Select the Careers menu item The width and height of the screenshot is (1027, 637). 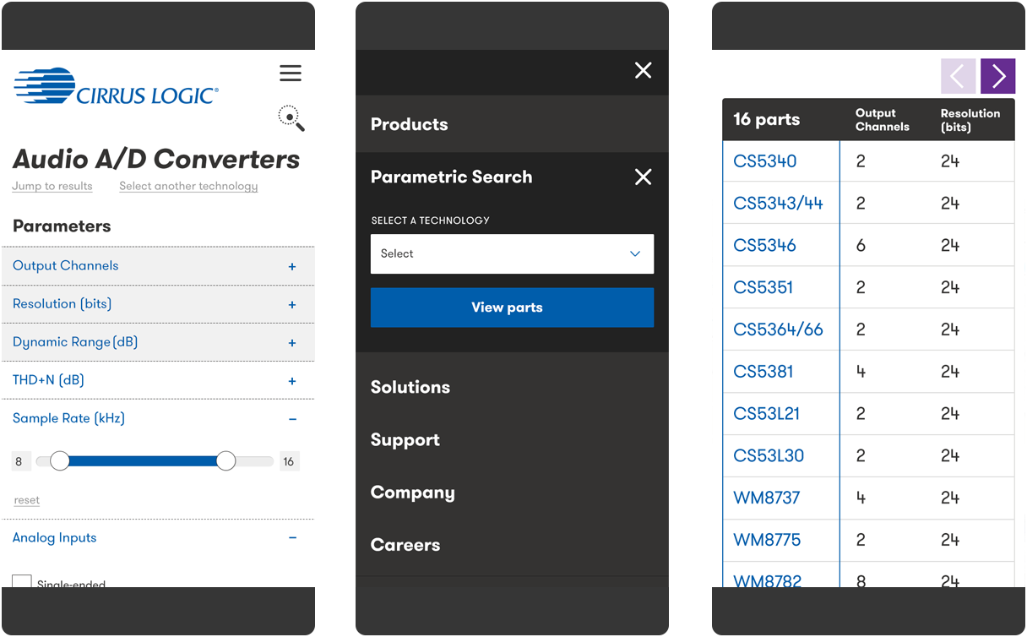click(405, 545)
